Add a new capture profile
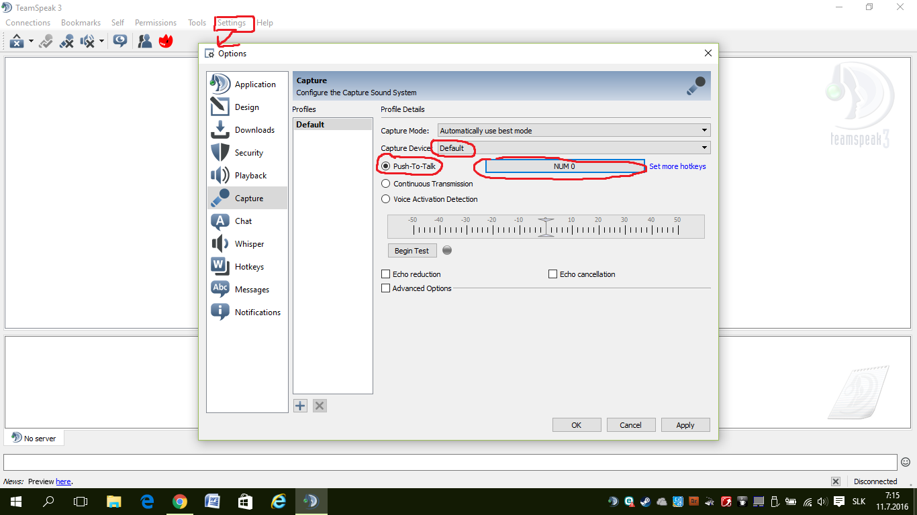Image resolution: width=917 pixels, height=515 pixels. pos(300,406)
